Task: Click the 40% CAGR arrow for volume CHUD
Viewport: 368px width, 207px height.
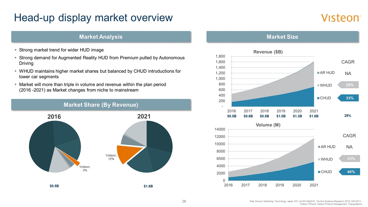Action: pos(350,172)
